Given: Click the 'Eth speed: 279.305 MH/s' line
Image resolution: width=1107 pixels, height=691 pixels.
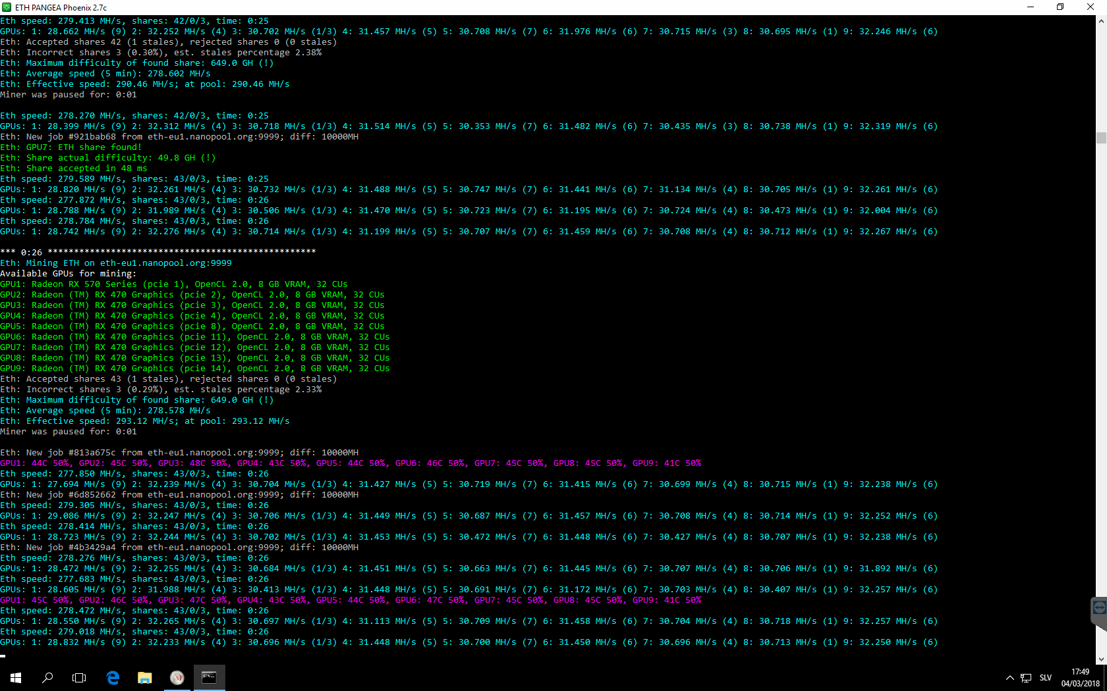Looking at the screenshot, I should click(134, 505).
